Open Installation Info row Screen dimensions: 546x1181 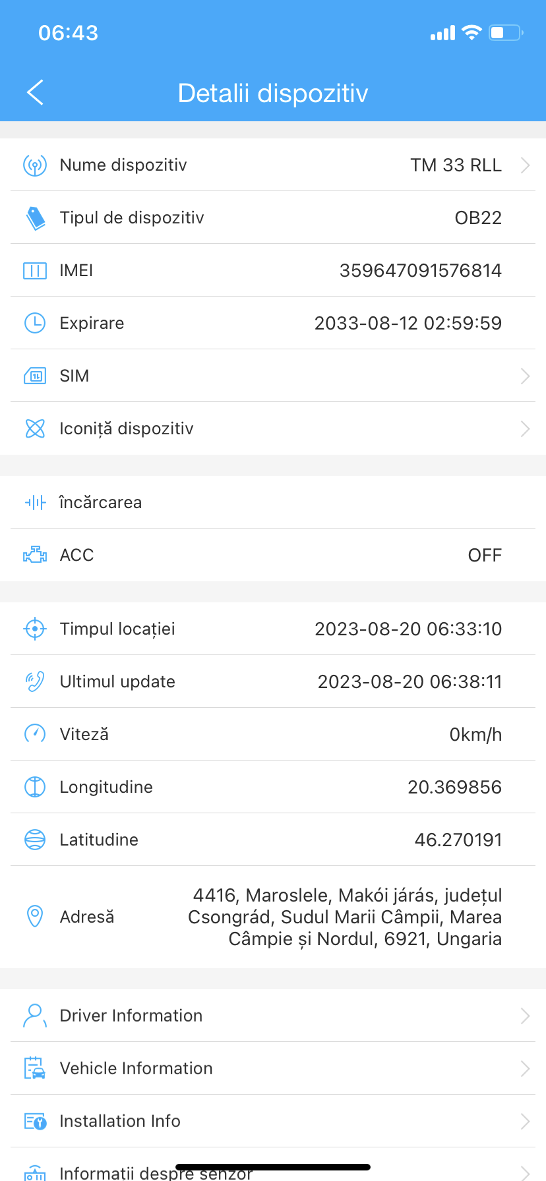[273, 1121]
